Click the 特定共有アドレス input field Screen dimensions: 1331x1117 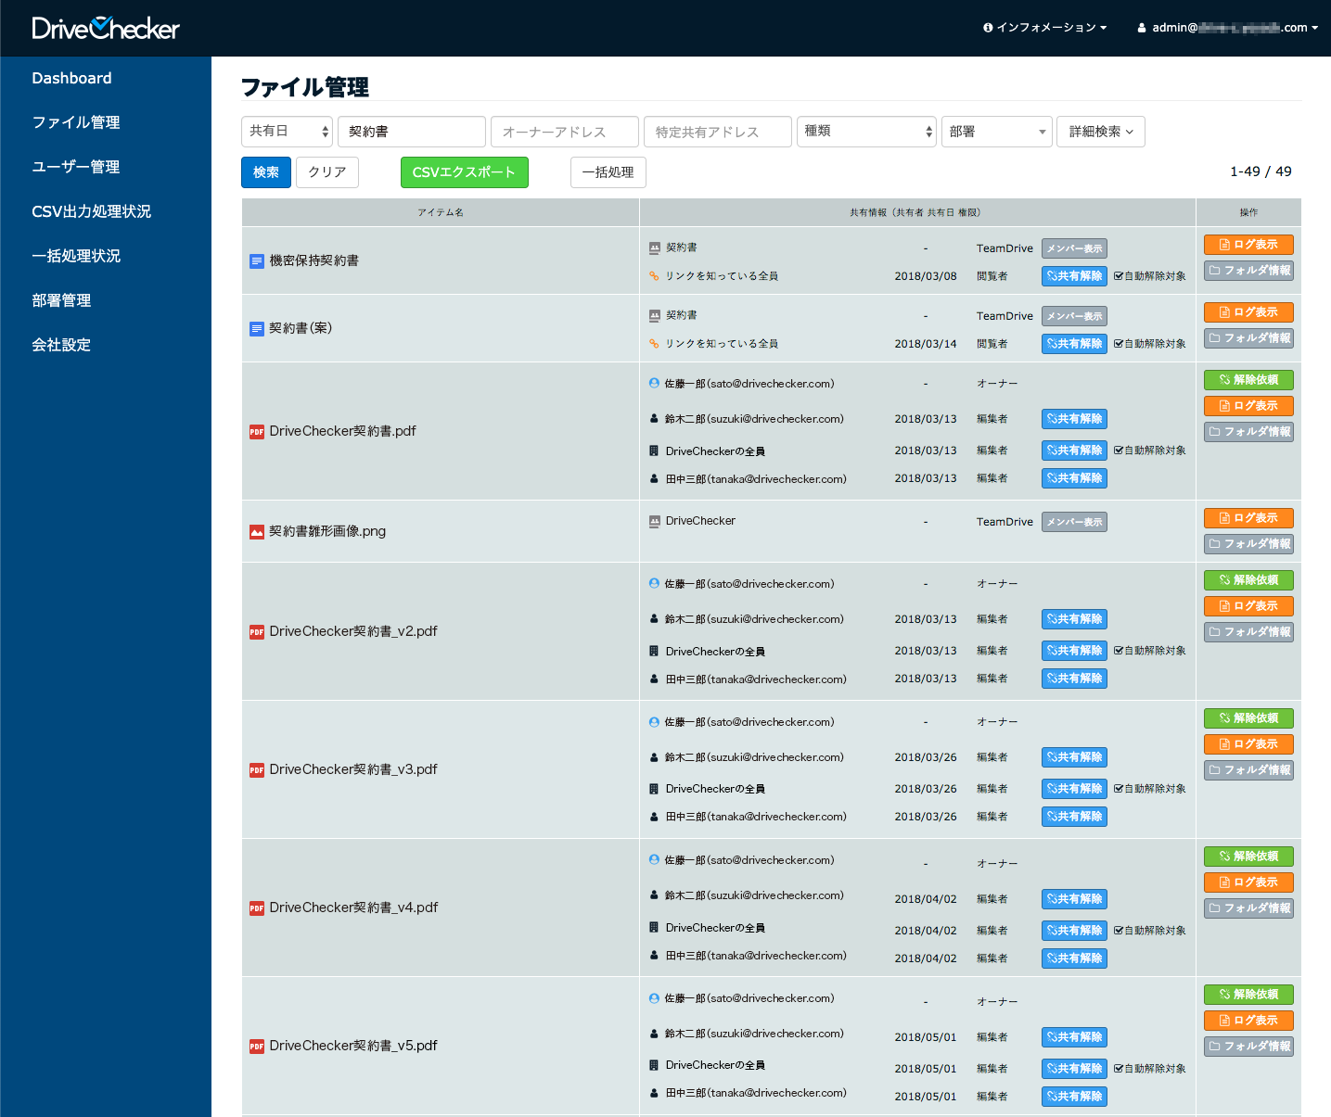point(718,132)
